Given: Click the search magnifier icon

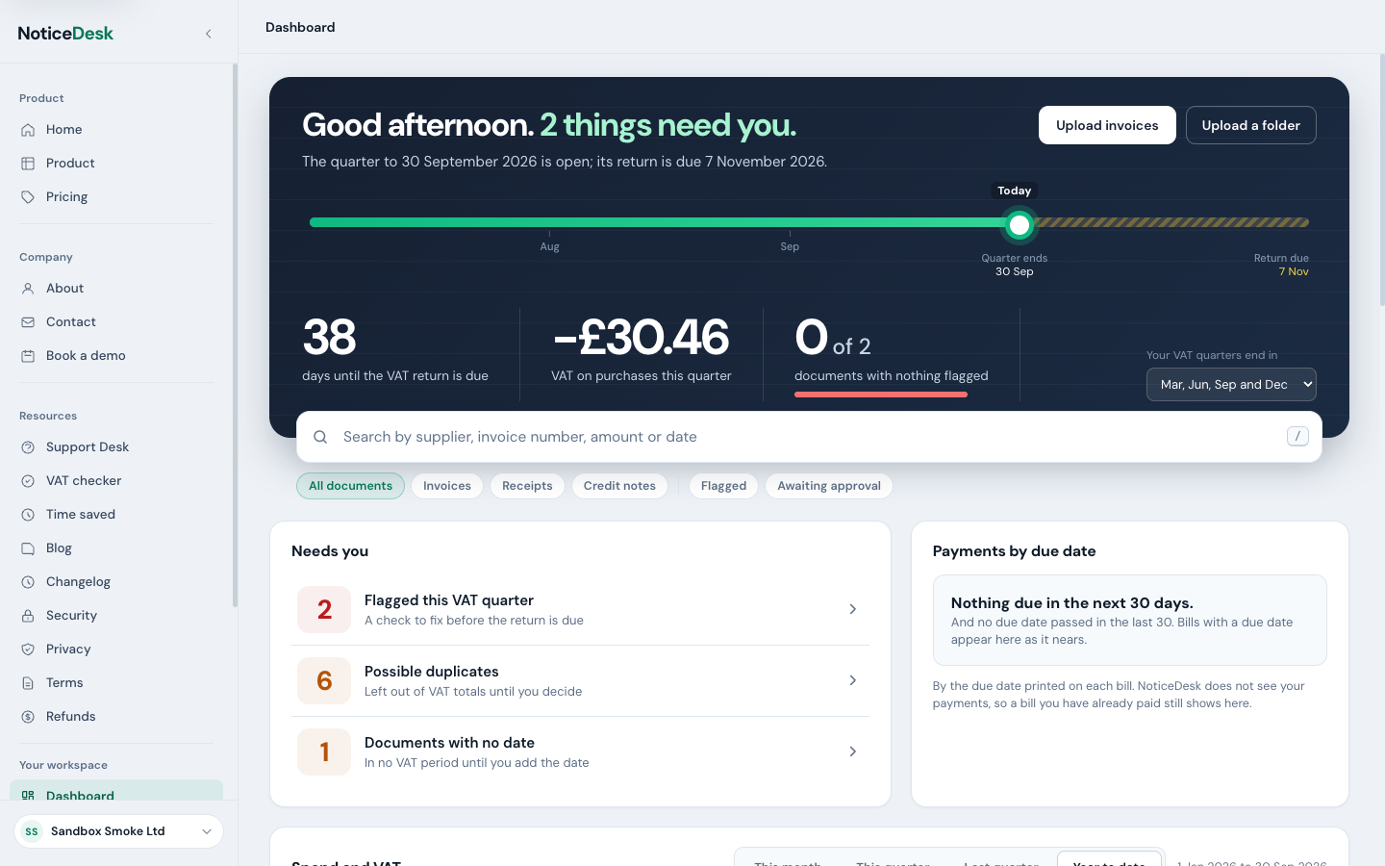Looking at the screenshot, I should click(x=320, y=437).
